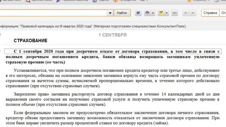Open Кодексы books icon
The image size is (226, 127).
[95, 1]
